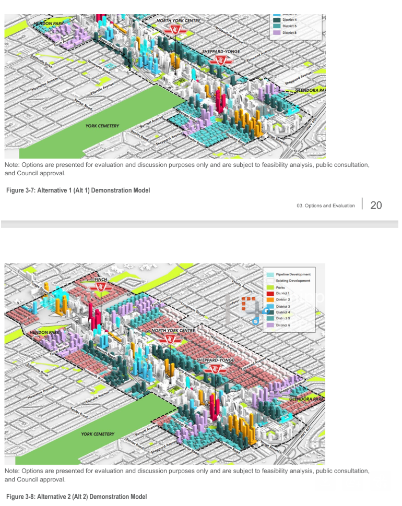Click North York Centre TTC icon in Alt 2 map
This screenshot has width=402, height=506.
click(x=171, y=340)
